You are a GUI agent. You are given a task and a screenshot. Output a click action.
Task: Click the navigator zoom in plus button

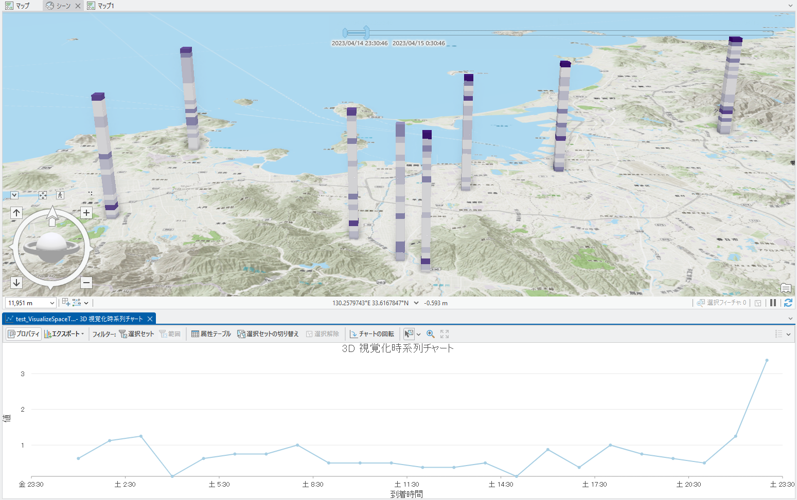pos(86,213)
